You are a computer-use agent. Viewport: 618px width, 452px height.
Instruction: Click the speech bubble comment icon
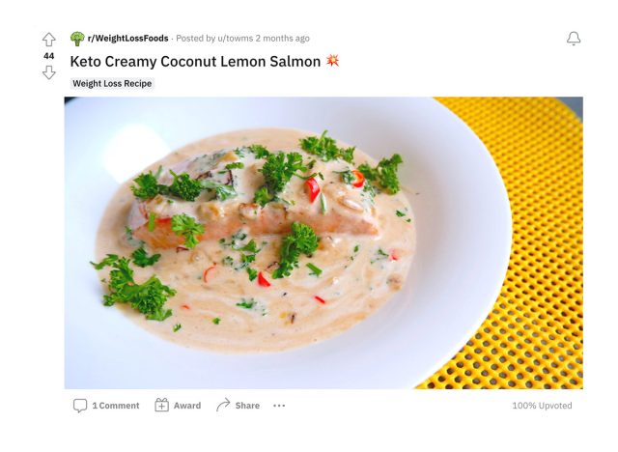(80, 406)
